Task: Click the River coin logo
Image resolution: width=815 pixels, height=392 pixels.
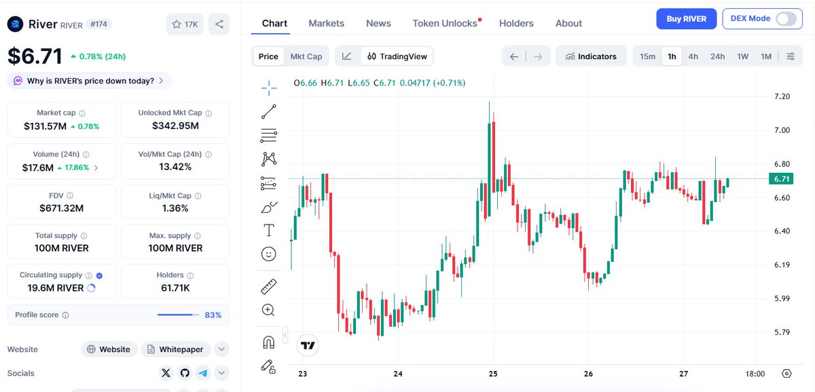Action: point(16,24)
